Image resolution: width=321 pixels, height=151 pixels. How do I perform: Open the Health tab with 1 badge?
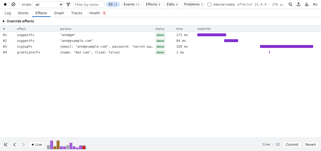98,13
